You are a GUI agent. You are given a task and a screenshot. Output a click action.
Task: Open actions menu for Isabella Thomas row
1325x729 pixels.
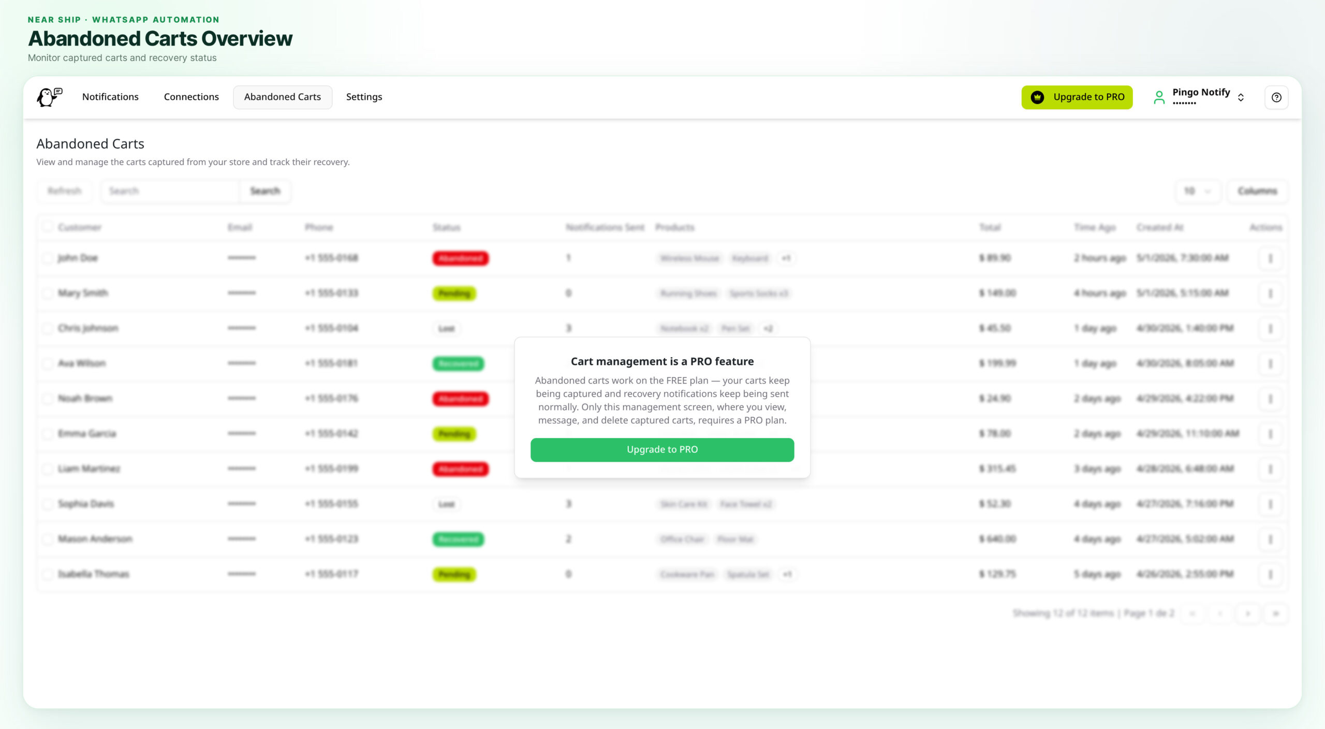click(x=1270, y=574)
